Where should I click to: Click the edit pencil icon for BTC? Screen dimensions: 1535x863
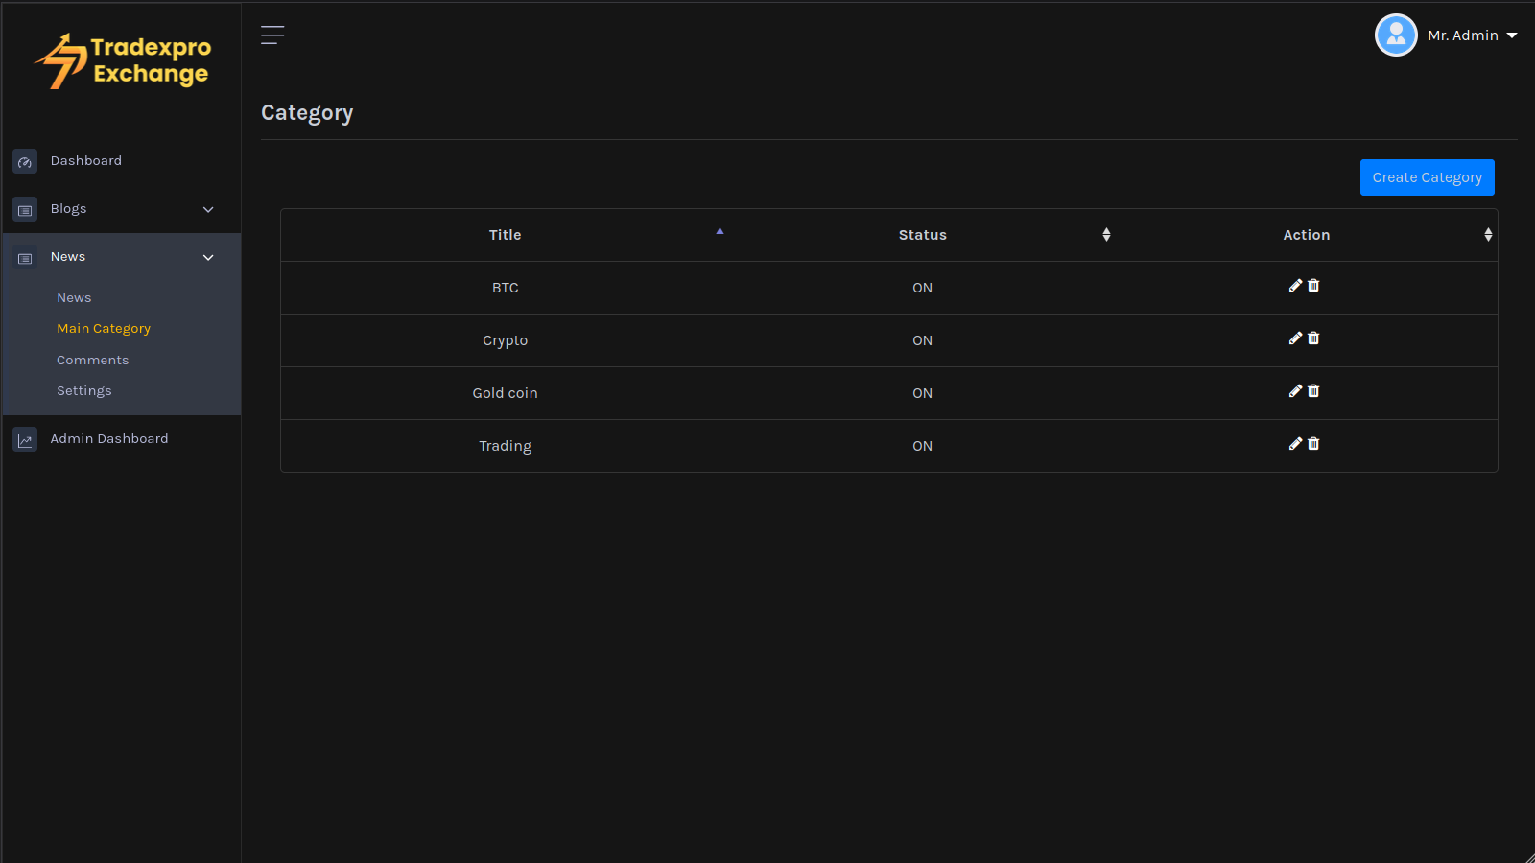point(1295,286)
